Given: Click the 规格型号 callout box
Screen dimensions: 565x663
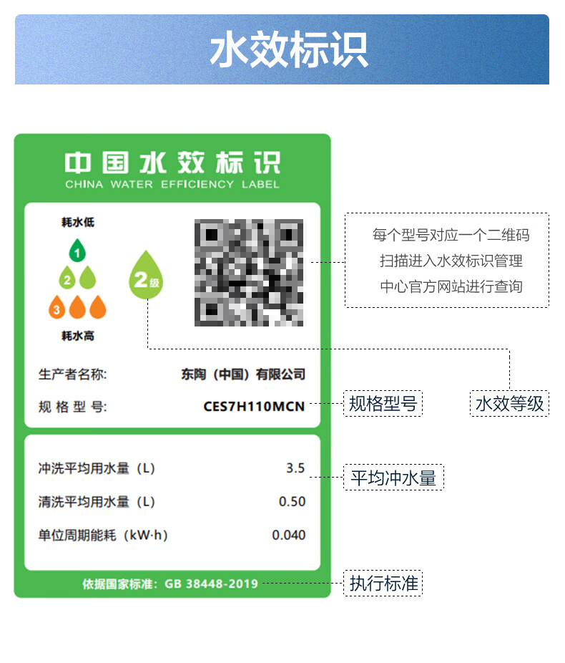Looking at the screenshot, I should click(x=383, y=403).
